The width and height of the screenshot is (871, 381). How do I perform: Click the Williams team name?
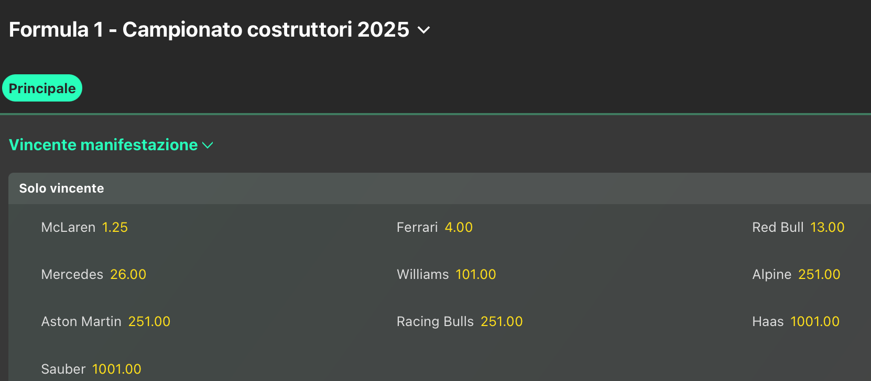click(x=423, y=275)
